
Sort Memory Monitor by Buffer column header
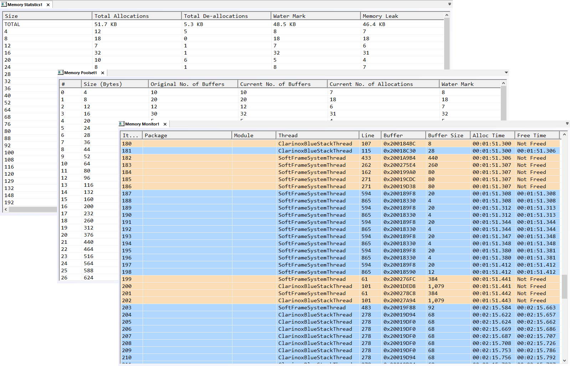(404, 135)
